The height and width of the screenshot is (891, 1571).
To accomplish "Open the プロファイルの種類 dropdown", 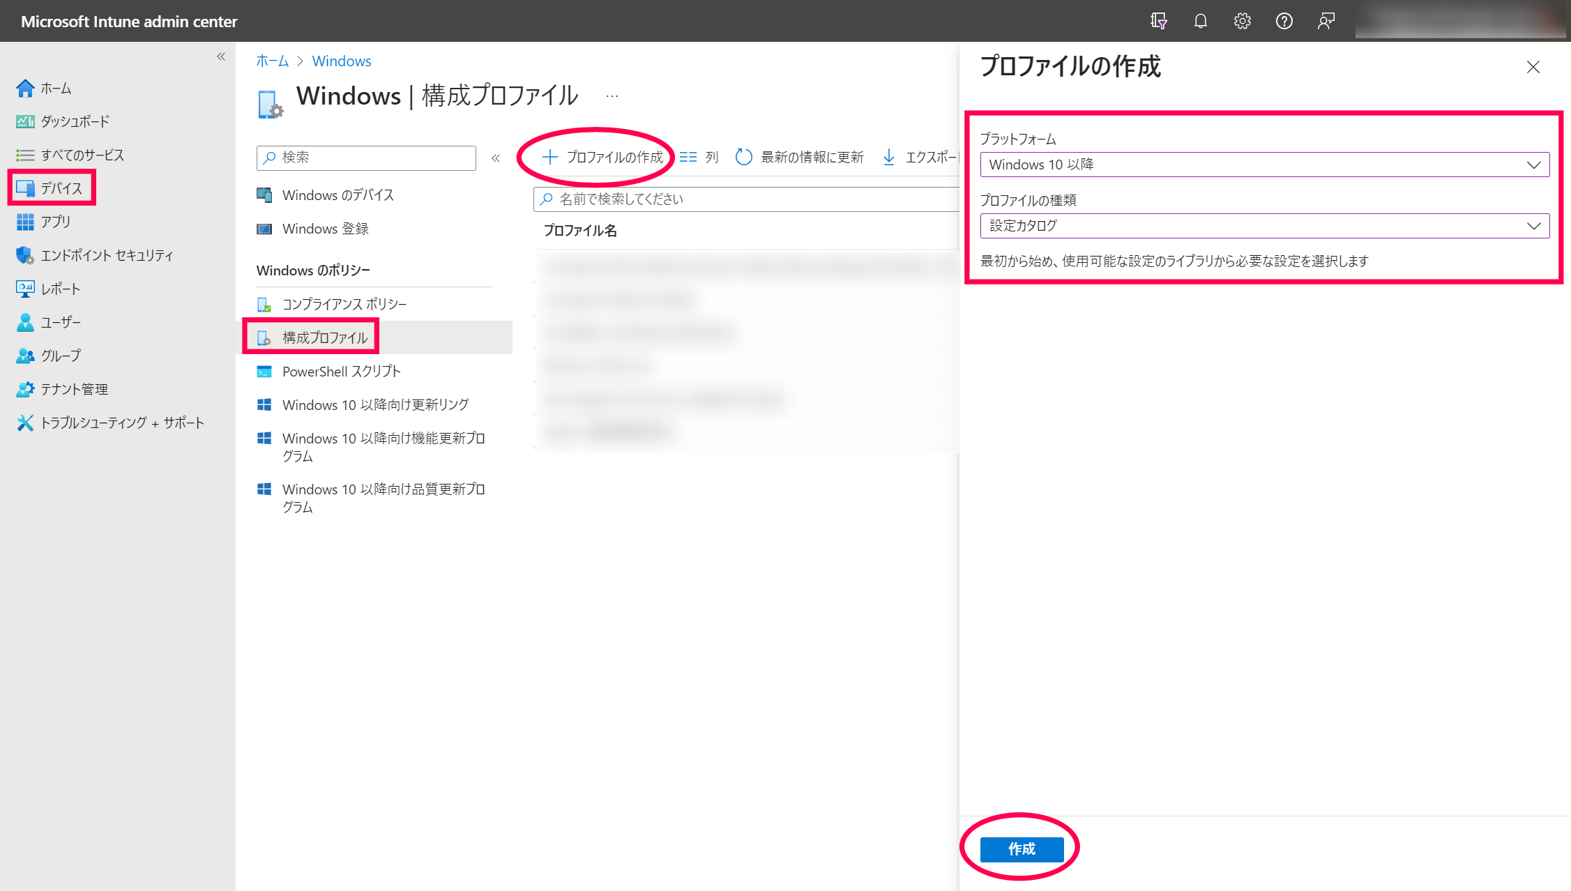I will tap(1264, 226).
